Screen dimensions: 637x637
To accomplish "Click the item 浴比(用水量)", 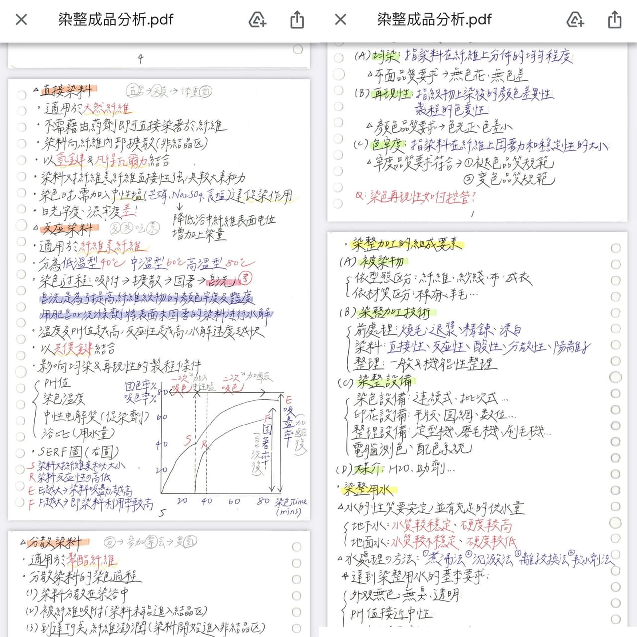I will (x=78, y=434).
